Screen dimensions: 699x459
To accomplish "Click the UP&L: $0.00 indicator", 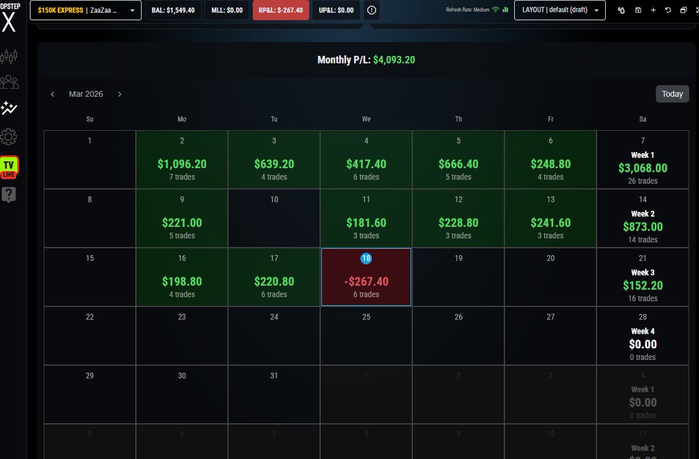I will pos(336,10).
